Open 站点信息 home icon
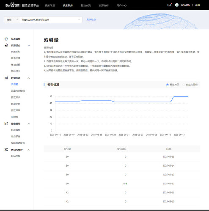This screenshot has width=209, height=211. point(6,39)
